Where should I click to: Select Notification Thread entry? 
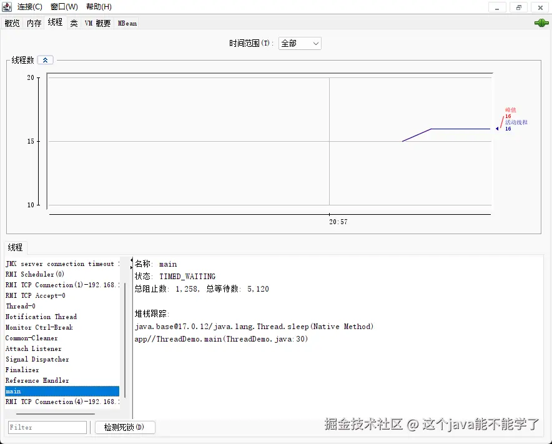tap(62, 317)
